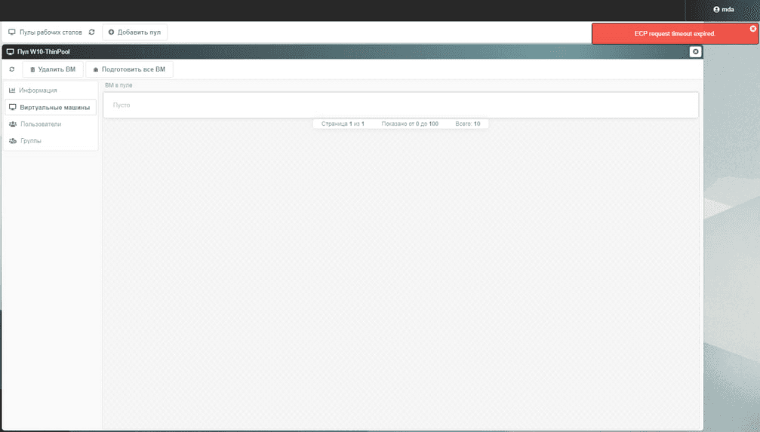Click the Пул W10-ThinPool panel title
The width and height of the screenshot is (760, 432).
(44, 52)
